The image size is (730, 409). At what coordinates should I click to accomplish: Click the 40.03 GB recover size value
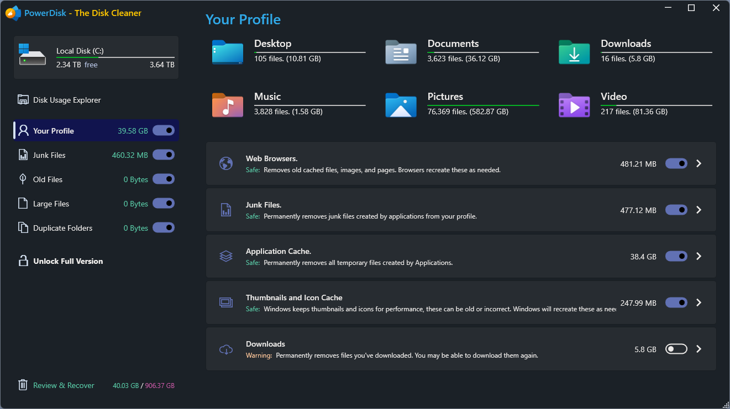[x=125, y=386]
